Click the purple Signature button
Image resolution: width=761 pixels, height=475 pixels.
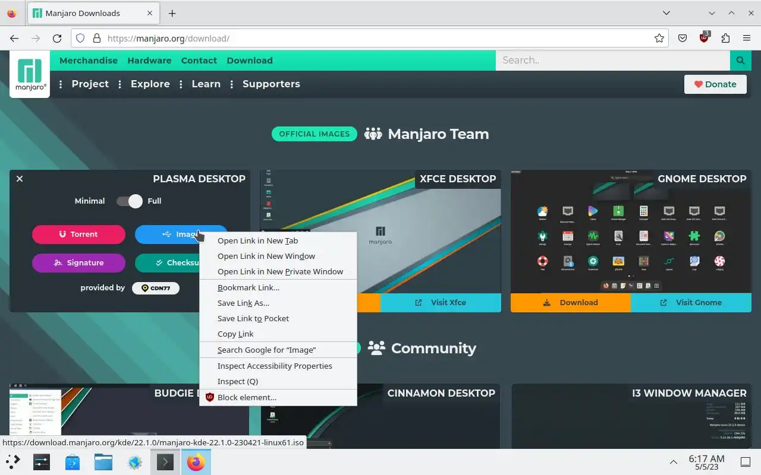click(x=78, y=262)
